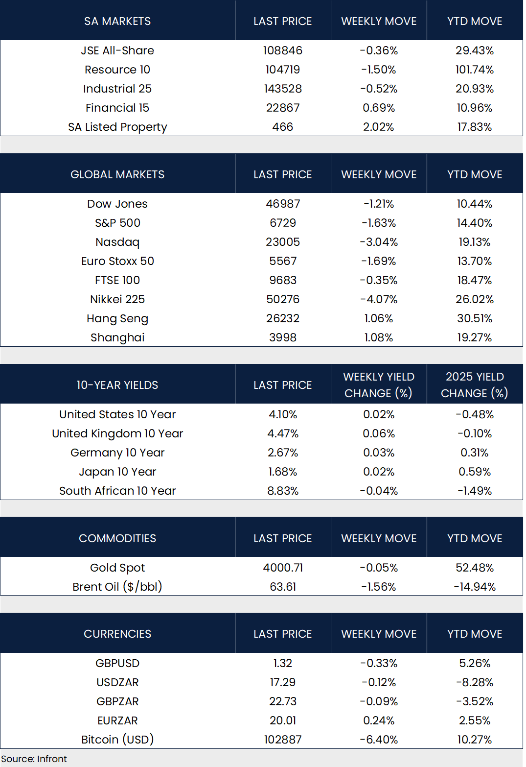Viewport: 526px width, 767px height.
Task: Click the Brent Oil ($/bbl) row label
Action: [x=117, y=587]
